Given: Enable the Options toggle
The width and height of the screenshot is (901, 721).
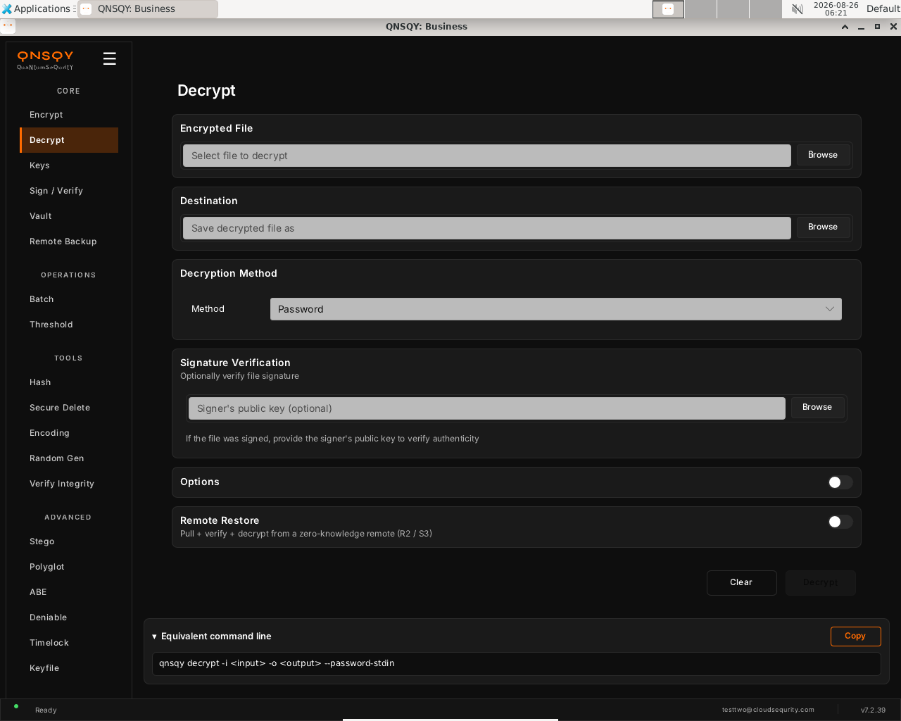Looking at the screenshot, I should (x=840, y=482).
